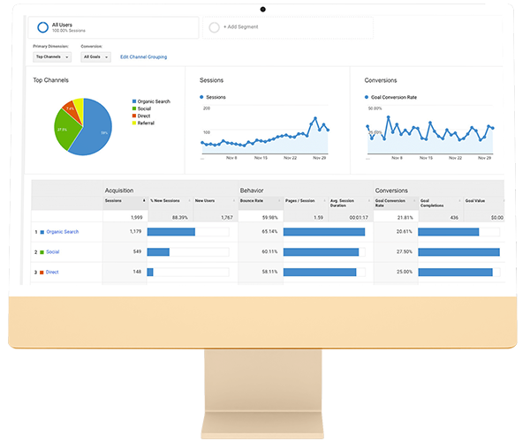530x441 pixels.
Task: Open the Social channel link in table
Action: click(x=53, y=252)
